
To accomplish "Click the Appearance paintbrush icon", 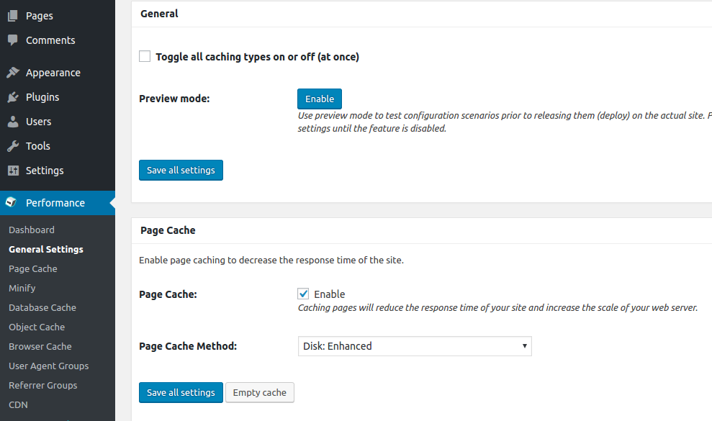I will 13,73.
